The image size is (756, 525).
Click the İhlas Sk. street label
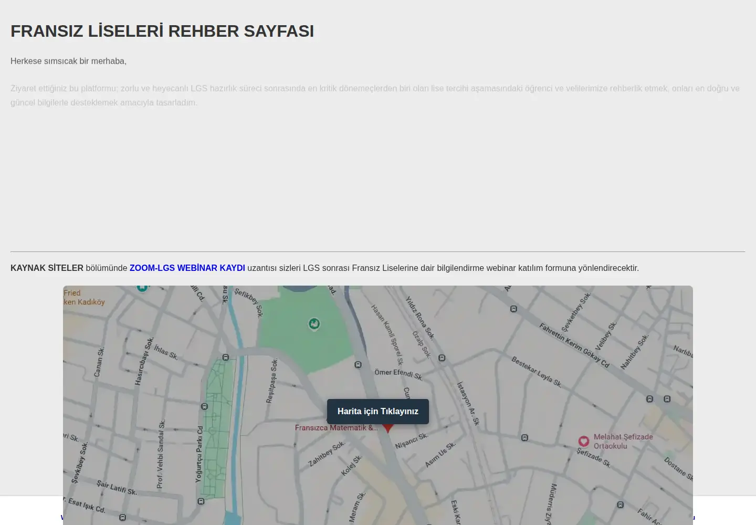coord(166,352)
